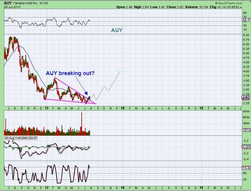Click the last price tag 2.62 on the axis
The height and width of the screenshot is (191, 251).
tap(246, 97)
